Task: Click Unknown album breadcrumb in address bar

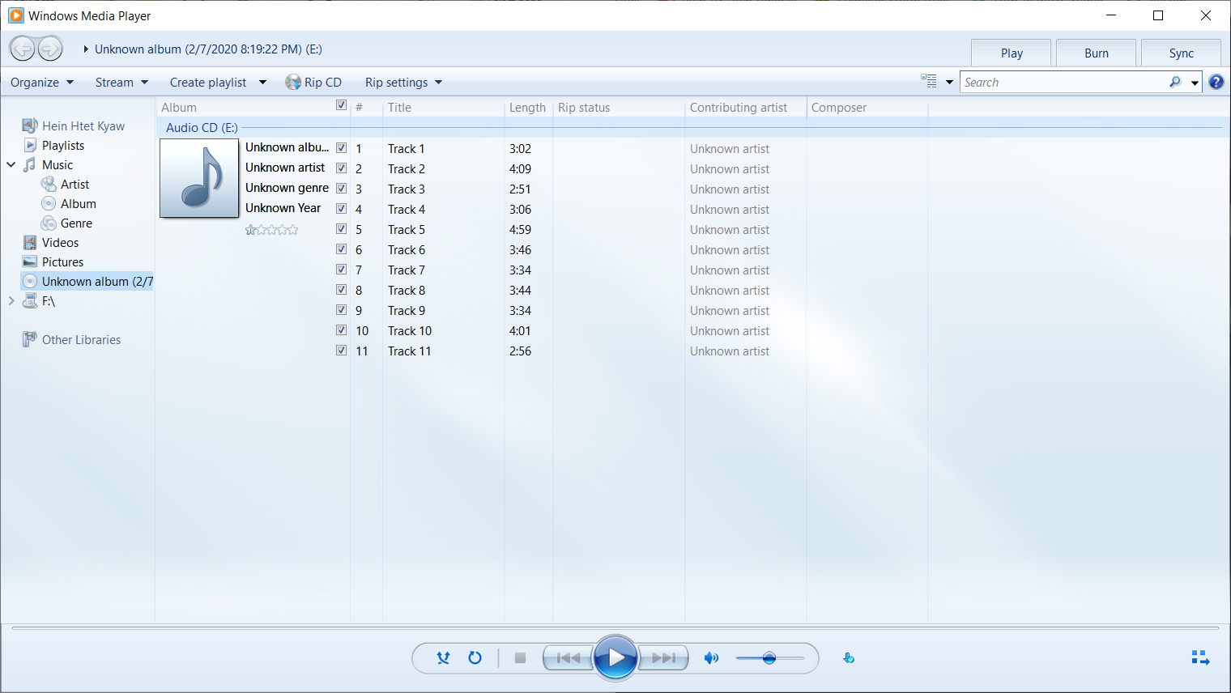Action: 208,49
